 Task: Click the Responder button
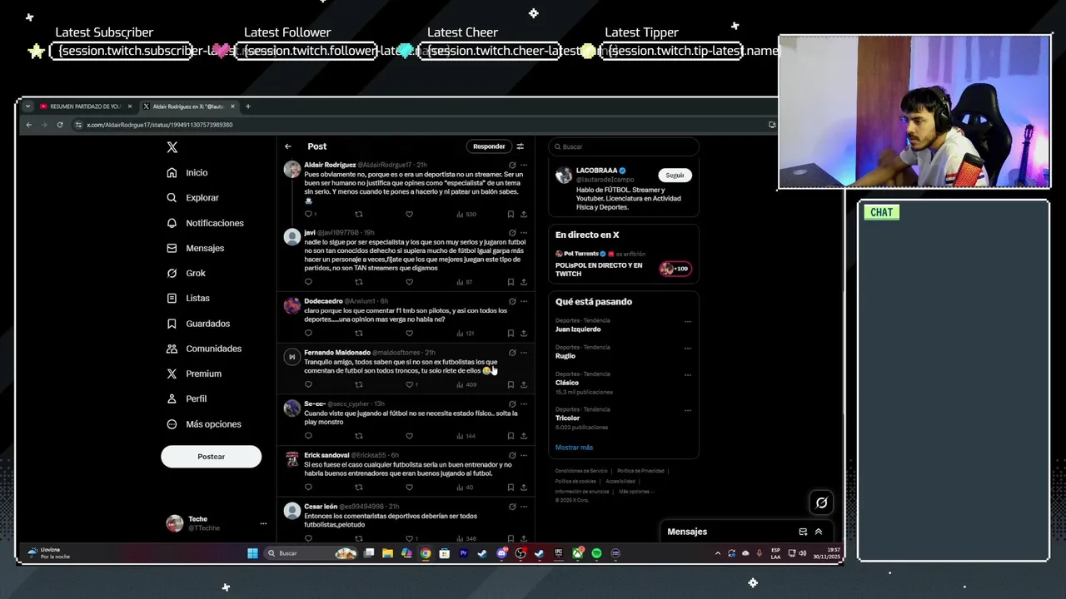(x=489, y=146)
